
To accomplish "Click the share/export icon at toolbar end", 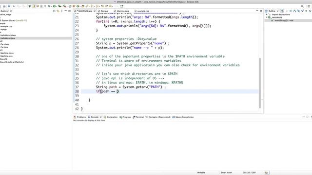I will pos(121,6).
